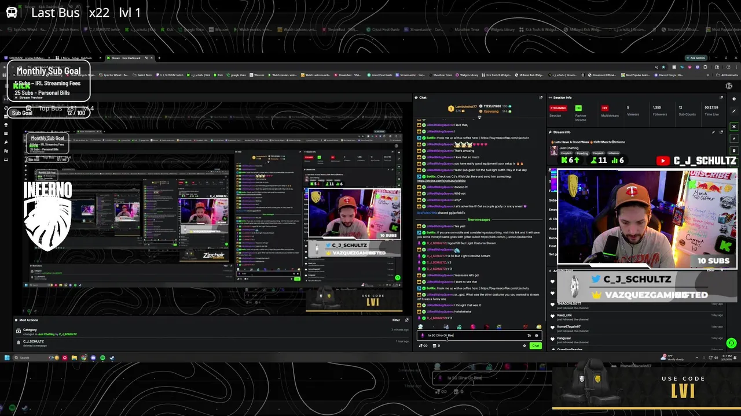Screen dimensions: 741x416
Task: Open Spotify from the taskbar
Action: pyautogui.click(x=102, y=358)
